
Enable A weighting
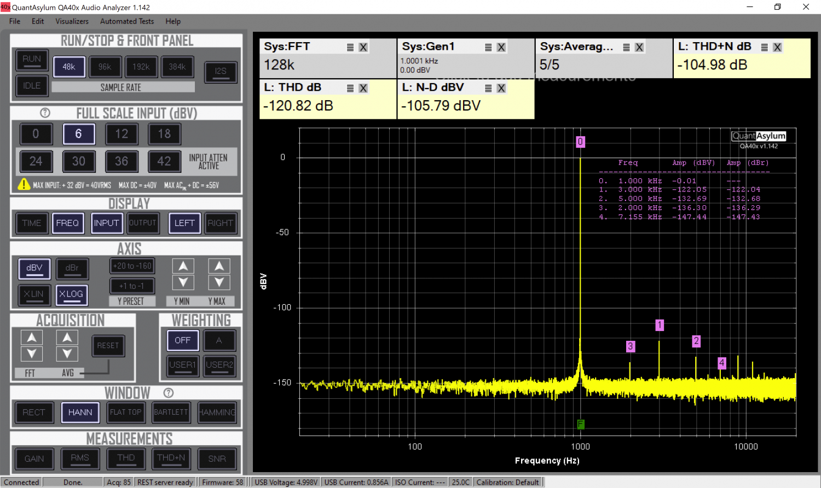(x=219, y=340)
